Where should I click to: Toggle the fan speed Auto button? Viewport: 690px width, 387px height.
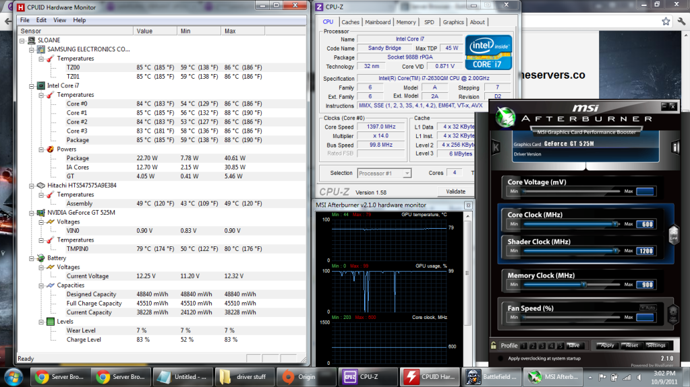pyautogui.click(x=648, y=308)
